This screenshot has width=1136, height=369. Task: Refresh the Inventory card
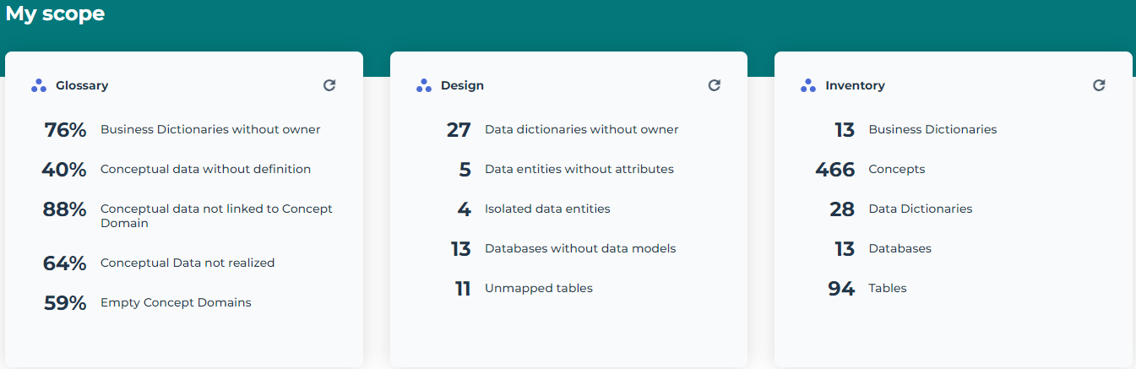(1098, 85)
